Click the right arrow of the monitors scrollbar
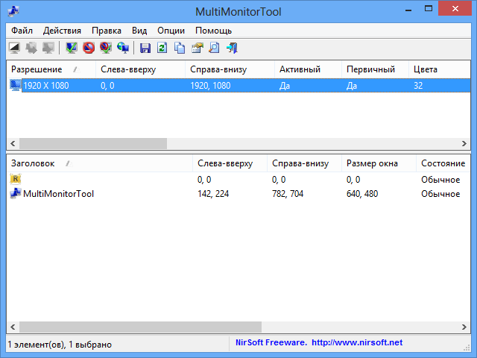 (x=464, y=143)
